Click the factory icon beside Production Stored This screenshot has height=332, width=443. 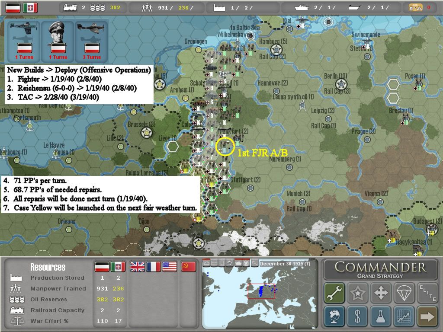16,278
